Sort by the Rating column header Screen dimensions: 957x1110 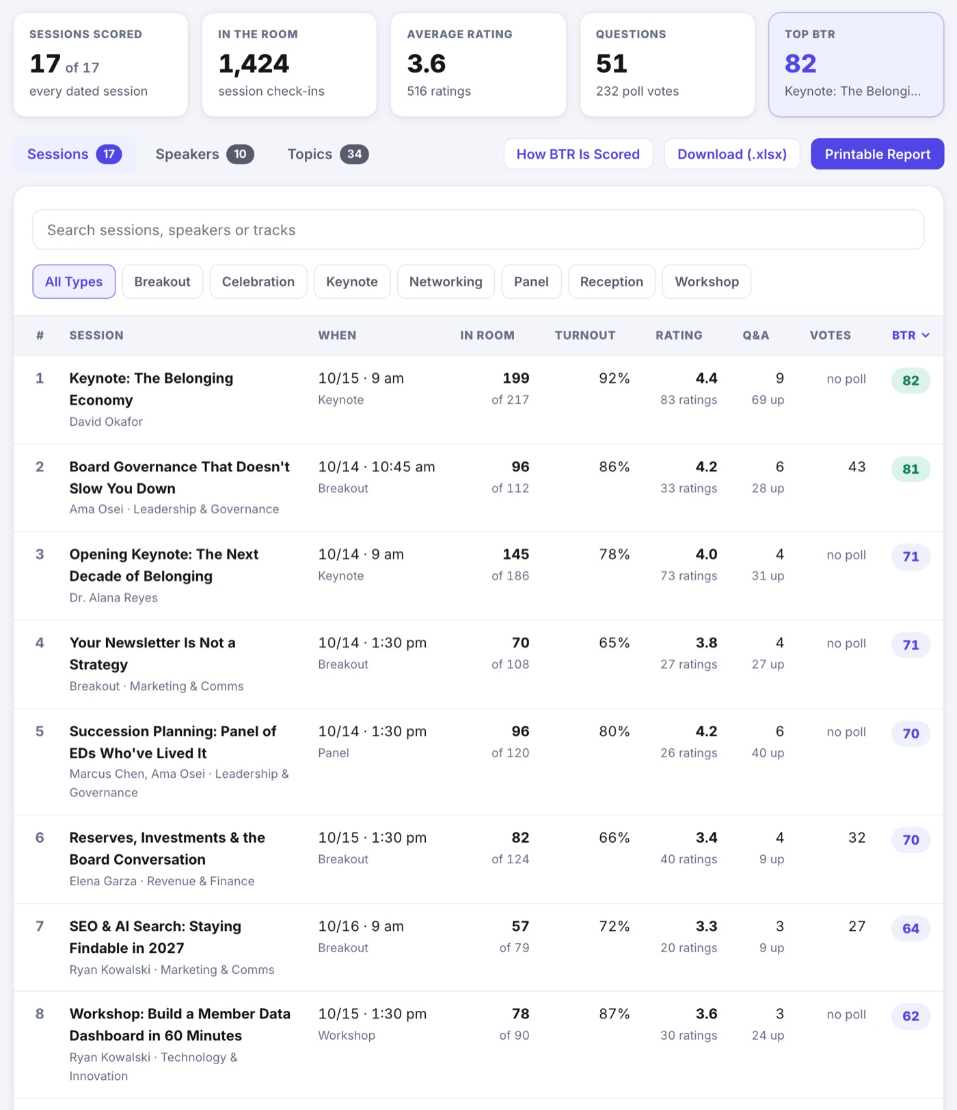click(x=679, y=336)
